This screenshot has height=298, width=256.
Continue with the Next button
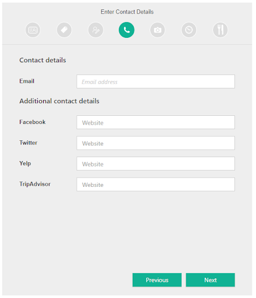pos(211,280)
